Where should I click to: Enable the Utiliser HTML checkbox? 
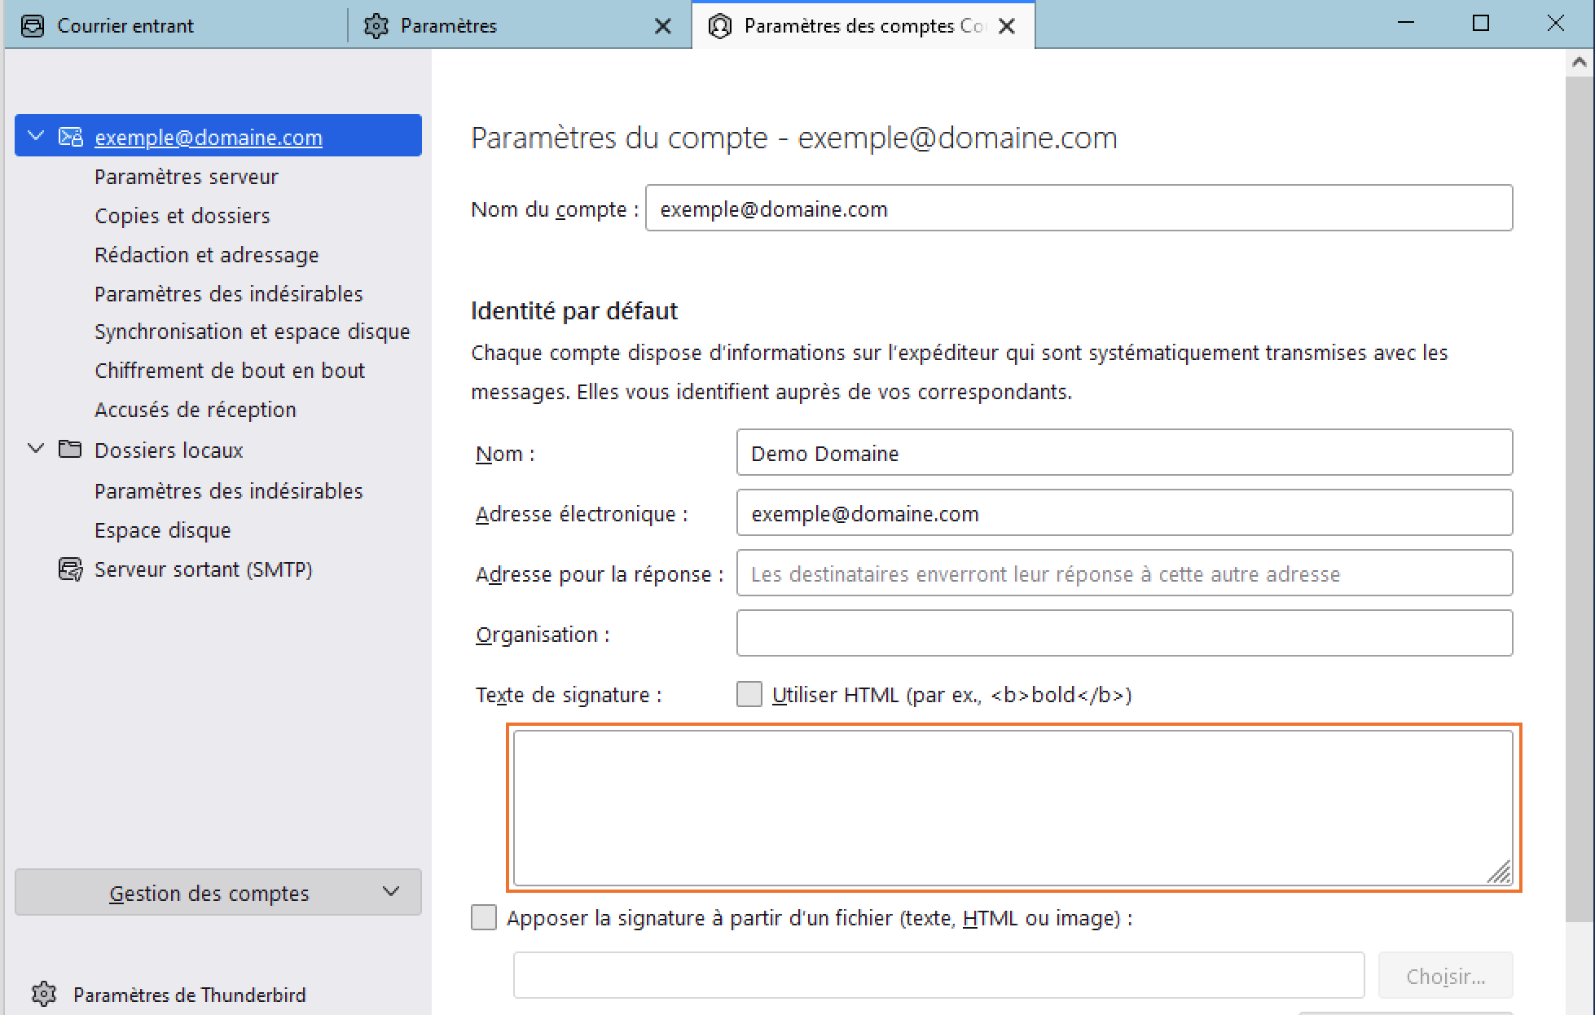pos(749,694)
